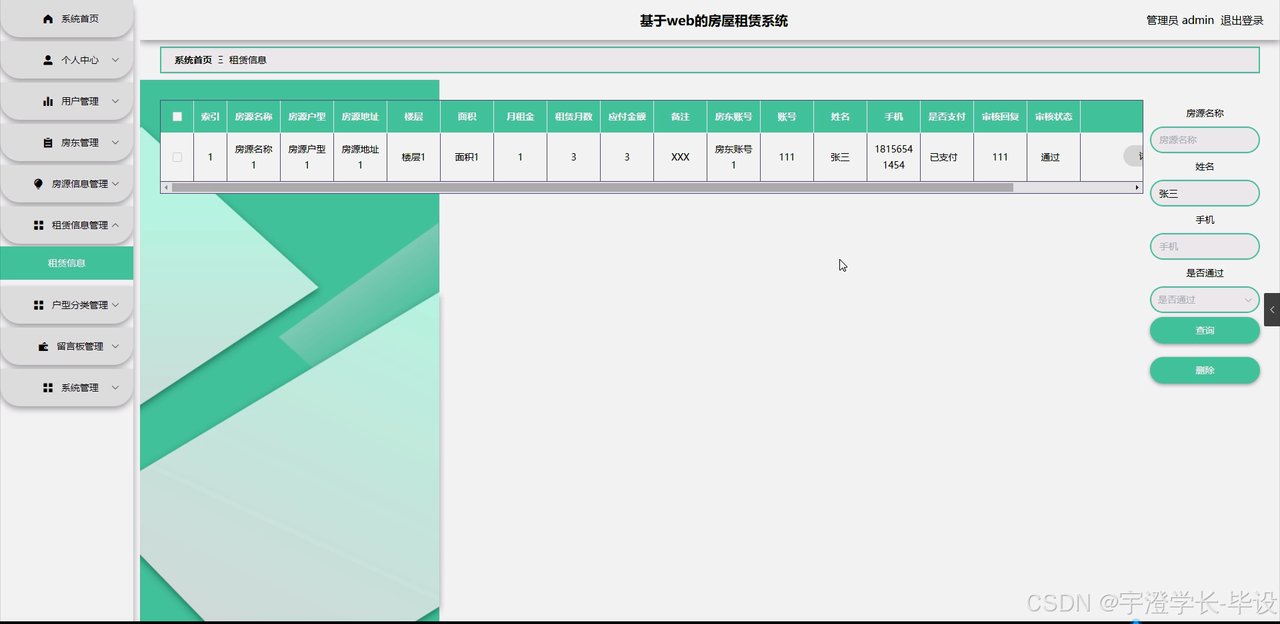Image resolution: width=1280 pixels, height=624 pixels.
Task: Click the clipboard icon beside 房东管理
Action: (x=48, y=143)
